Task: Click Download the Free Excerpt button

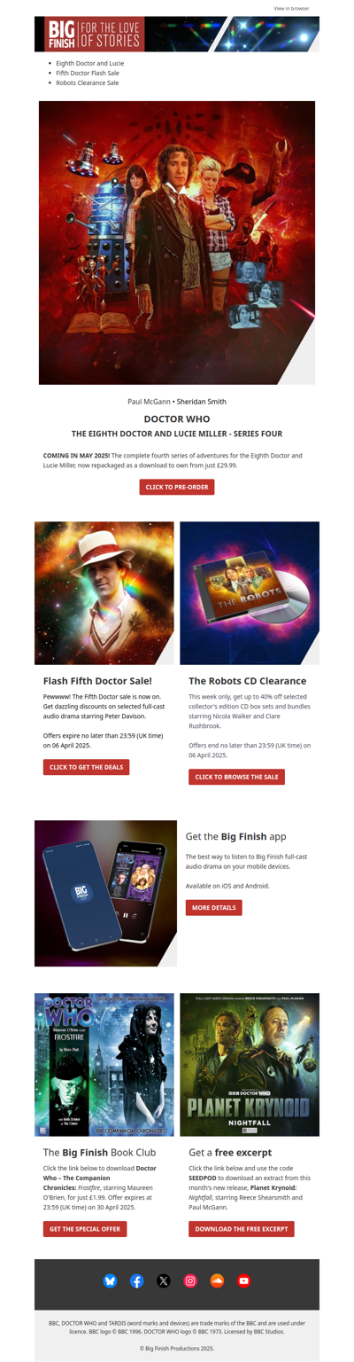Action: coord(241,1229)
